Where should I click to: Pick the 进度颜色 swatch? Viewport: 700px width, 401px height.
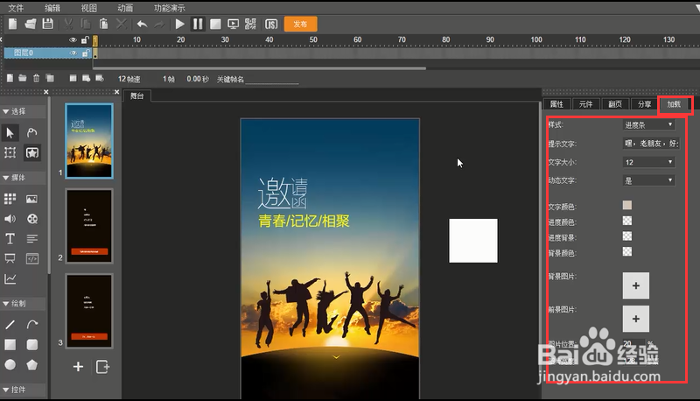[x=627, y=221]
